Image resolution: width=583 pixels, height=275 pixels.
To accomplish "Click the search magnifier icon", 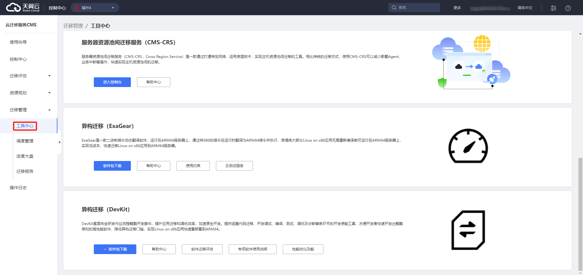I will click(394, 8).
